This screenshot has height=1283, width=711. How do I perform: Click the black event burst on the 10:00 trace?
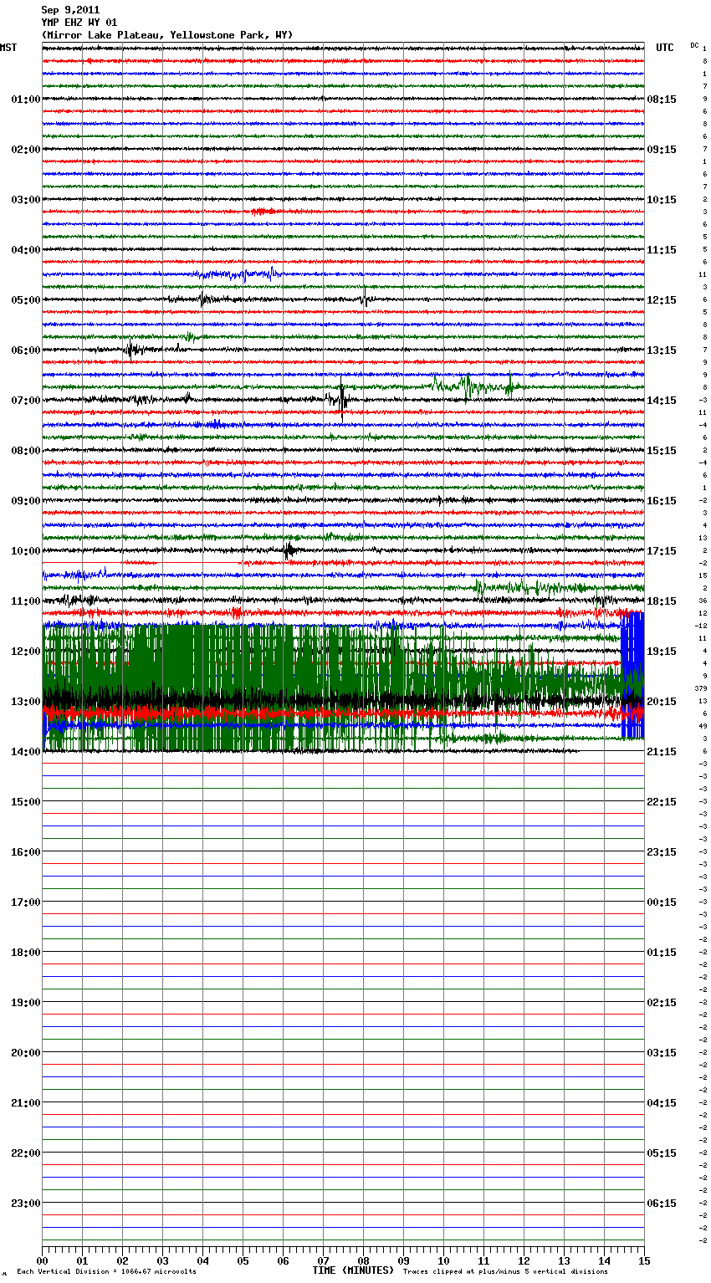289,550
